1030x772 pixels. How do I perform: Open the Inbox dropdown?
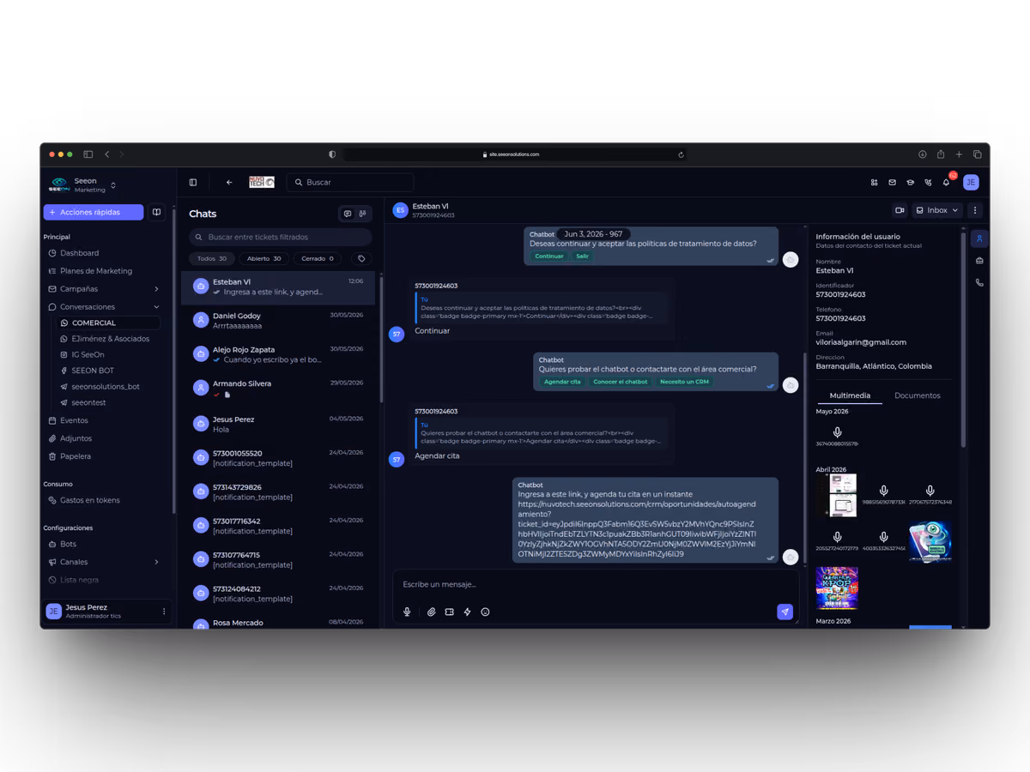point(936,210)
